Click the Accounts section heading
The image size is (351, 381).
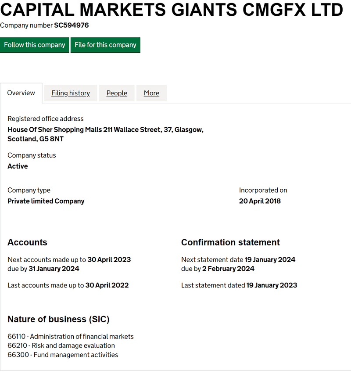27,242
